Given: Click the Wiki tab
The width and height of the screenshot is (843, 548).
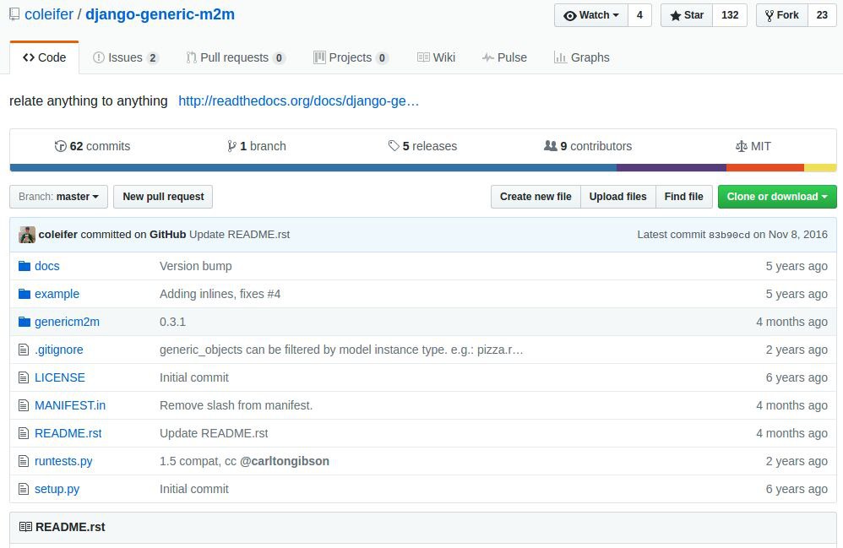Looking at the screenshot, I should (436, 57).
